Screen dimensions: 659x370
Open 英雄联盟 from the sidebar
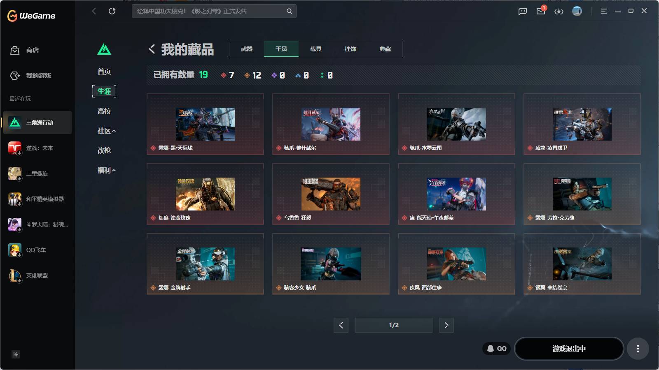click(37, 275)
